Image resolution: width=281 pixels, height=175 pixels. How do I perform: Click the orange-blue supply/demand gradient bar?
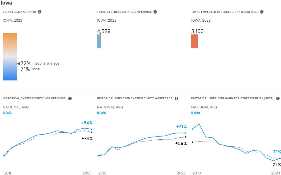[10, 57]
